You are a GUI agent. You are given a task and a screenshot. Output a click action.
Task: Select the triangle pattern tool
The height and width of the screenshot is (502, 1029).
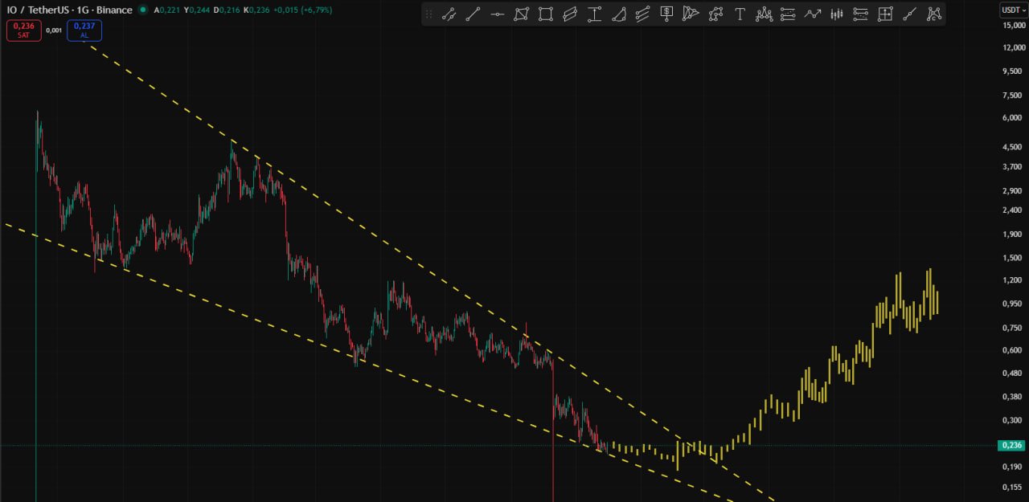click(691, 14)
